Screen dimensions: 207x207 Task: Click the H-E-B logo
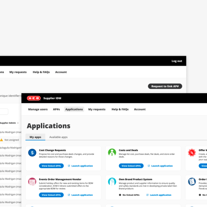34,98
